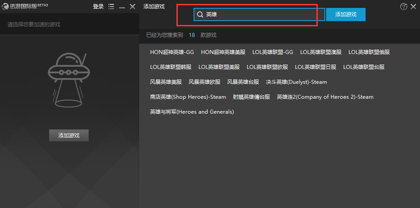Viewport: 420px width, 208px height.
Task: Pick 英雄与将军(Heroes and Generals)
Action: pyautogui.click(x=192, y=112)
